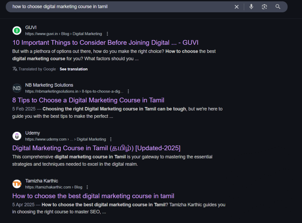
Task: Click the GUVI site favicon
Action: coord(17,31)
